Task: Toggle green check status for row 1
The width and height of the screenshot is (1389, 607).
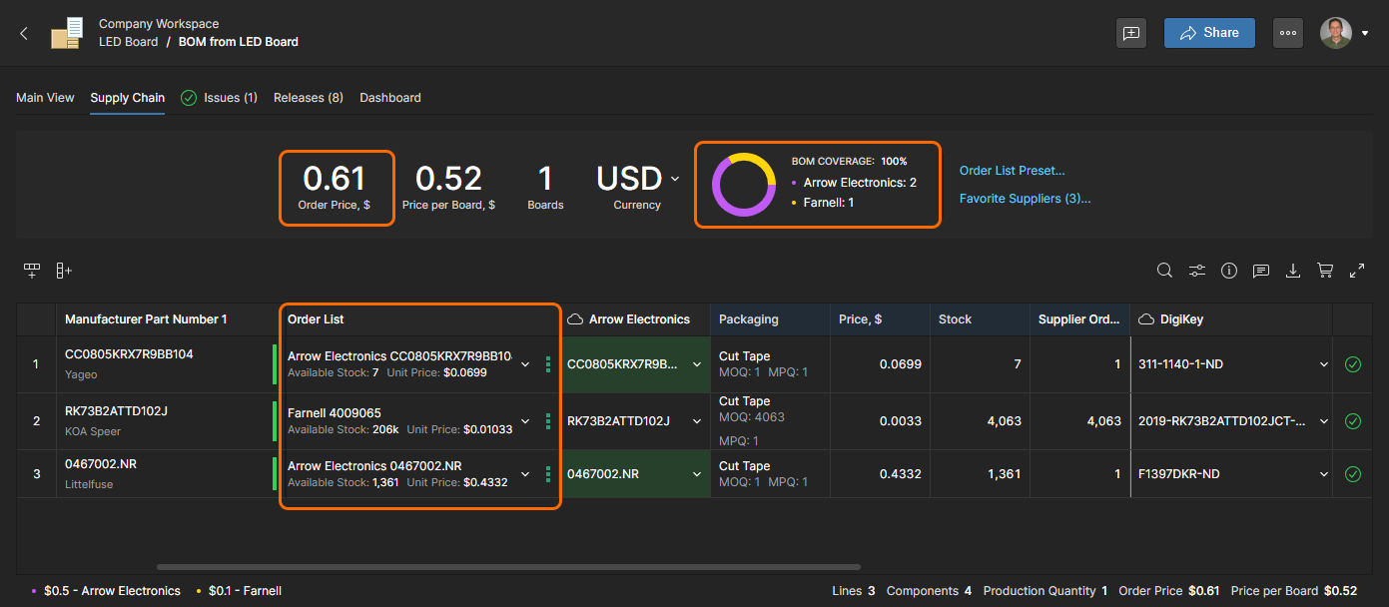Action: [x=1353, y=364]
